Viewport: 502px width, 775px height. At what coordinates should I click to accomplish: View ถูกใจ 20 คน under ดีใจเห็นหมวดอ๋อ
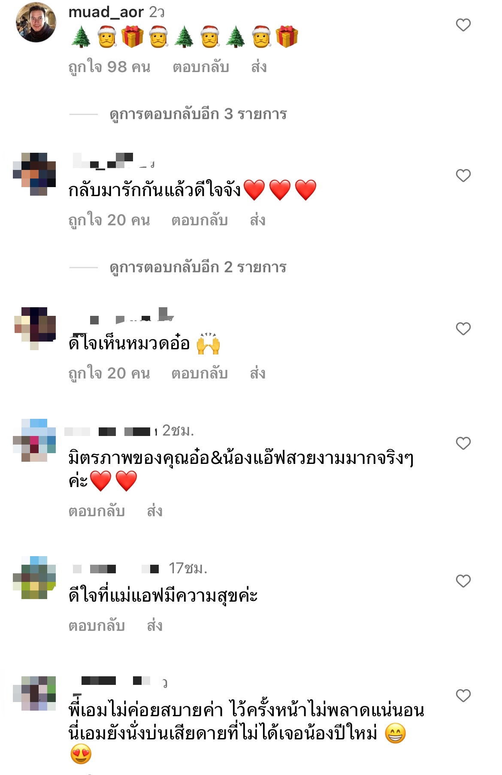click(x=109, y=374)
